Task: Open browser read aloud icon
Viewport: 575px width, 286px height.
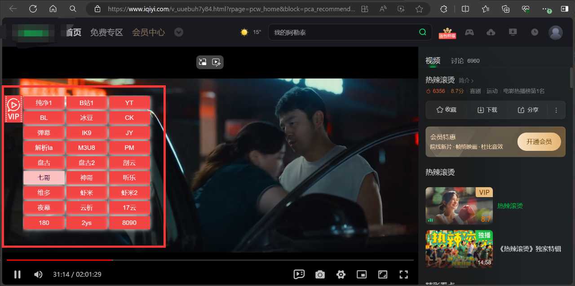Action: pyautogui.click(x=383, y=9)
